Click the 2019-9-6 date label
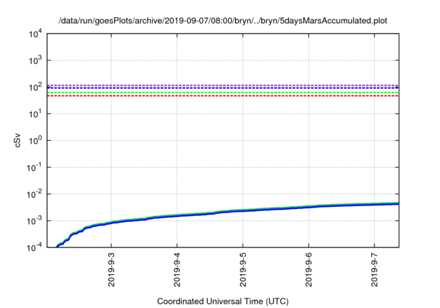The height and width of the screenshot is (308, 440). [309, 269]
